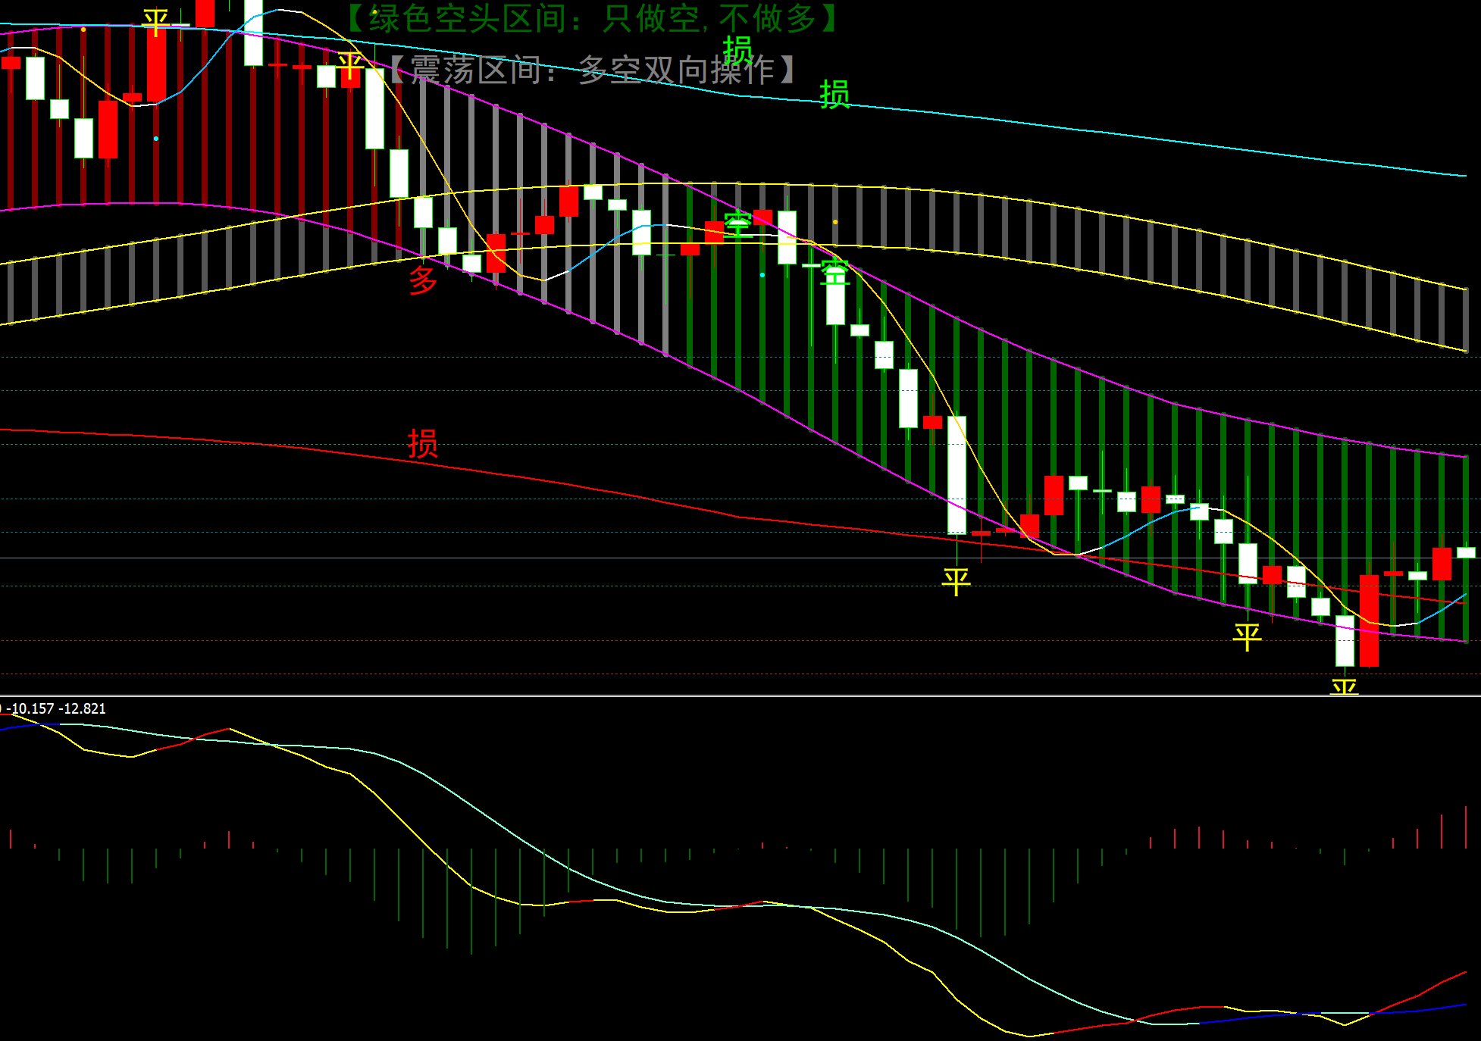Click the red 多 buy signal marker

point(423,280)
